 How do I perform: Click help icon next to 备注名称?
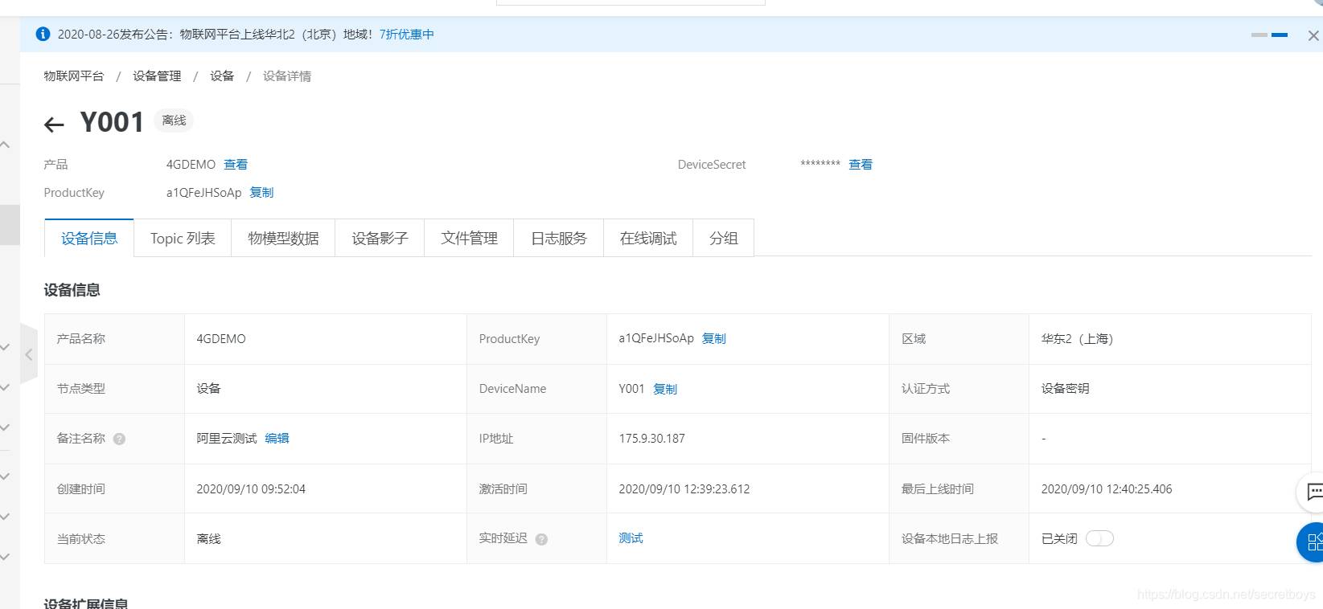click(x=119, y=439)
